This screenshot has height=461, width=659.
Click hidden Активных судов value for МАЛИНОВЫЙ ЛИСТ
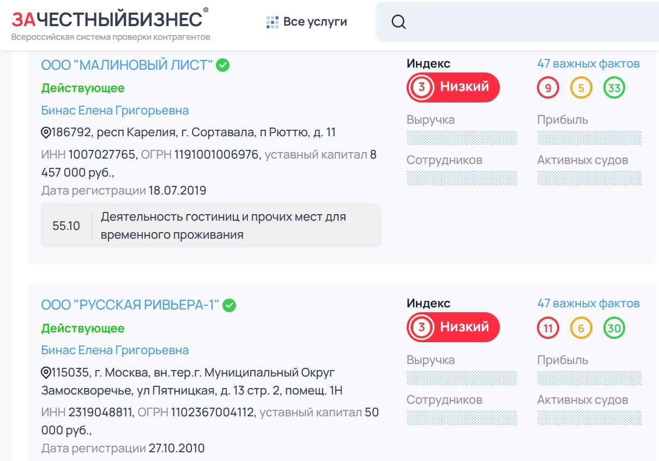pos(589,178)
